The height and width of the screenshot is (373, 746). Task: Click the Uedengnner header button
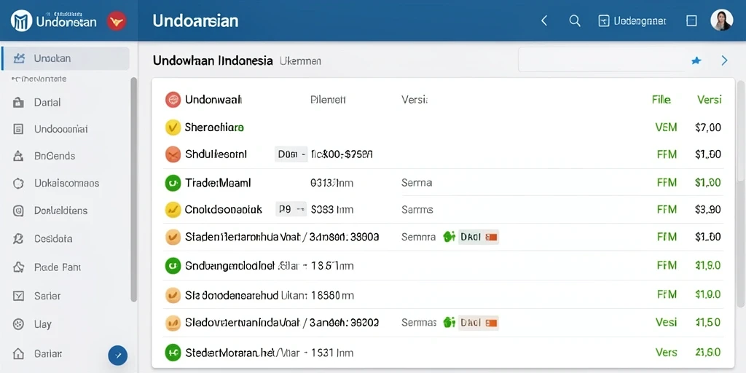pyautogui.click(x=632, y=21)
